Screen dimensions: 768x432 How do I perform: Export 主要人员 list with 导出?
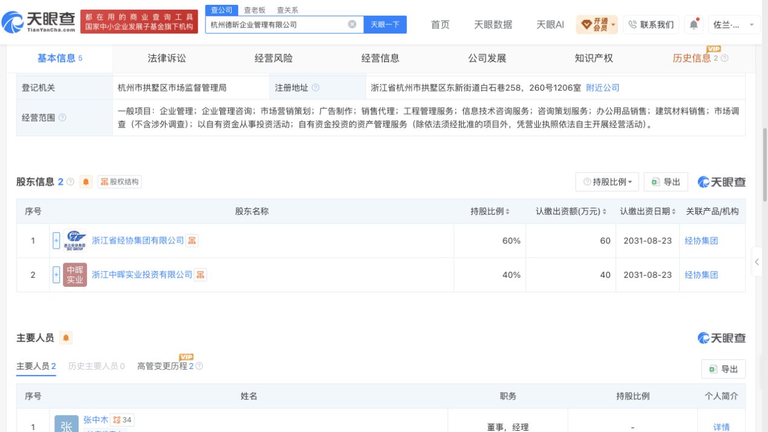724,369
